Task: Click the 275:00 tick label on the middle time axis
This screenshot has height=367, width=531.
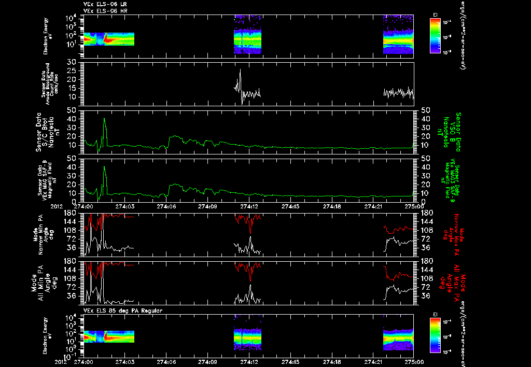Action: 414,206
